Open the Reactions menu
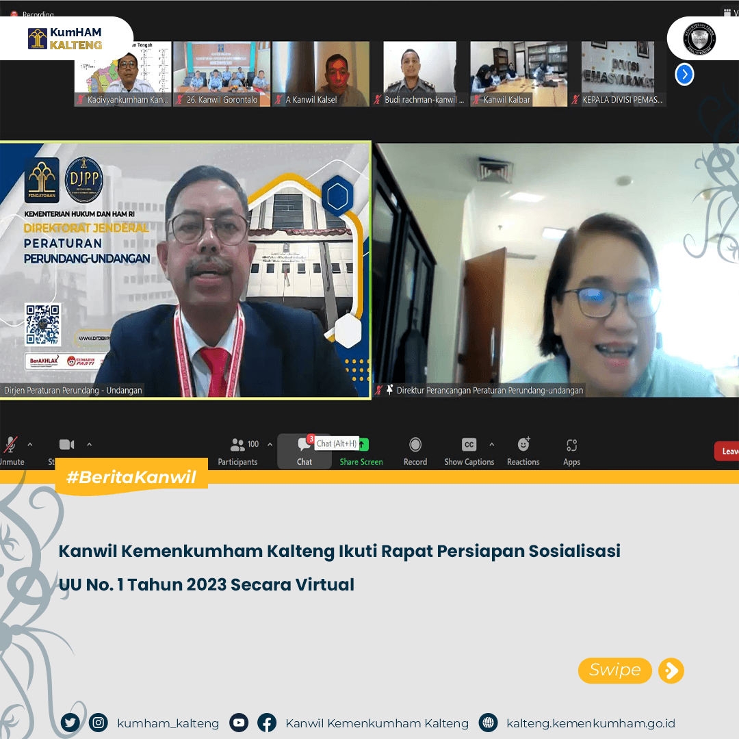The width and height of the screenshot is (739, 739). pyautogui.click(x=523, y=445)
